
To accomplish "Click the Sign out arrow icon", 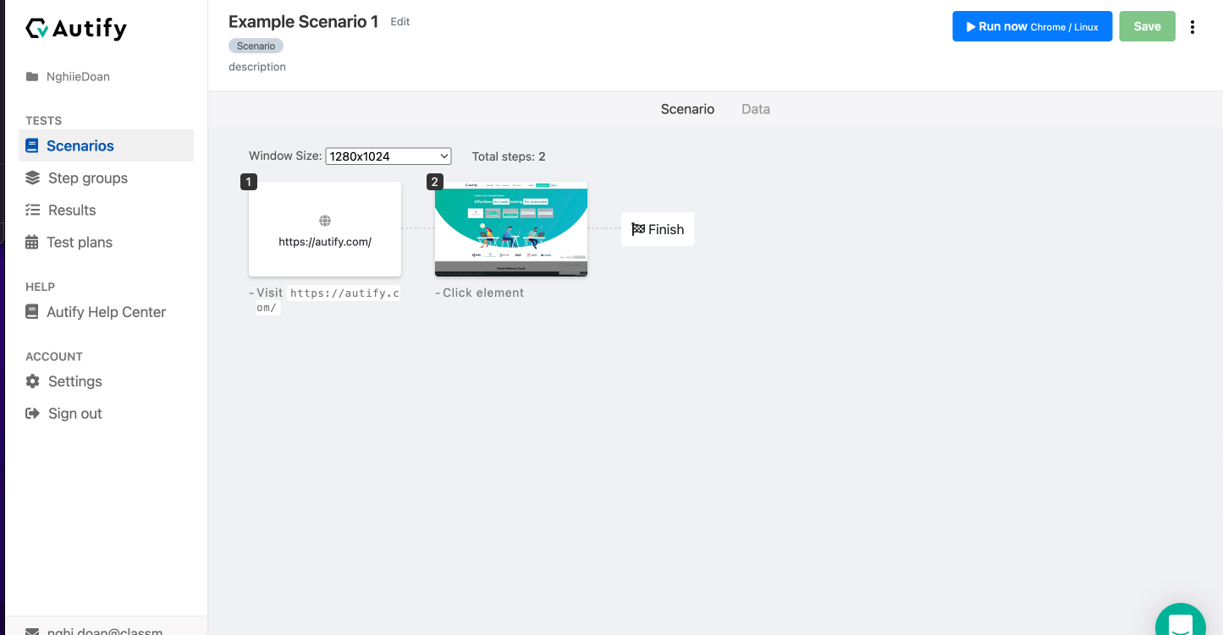I will coord(33,413).
